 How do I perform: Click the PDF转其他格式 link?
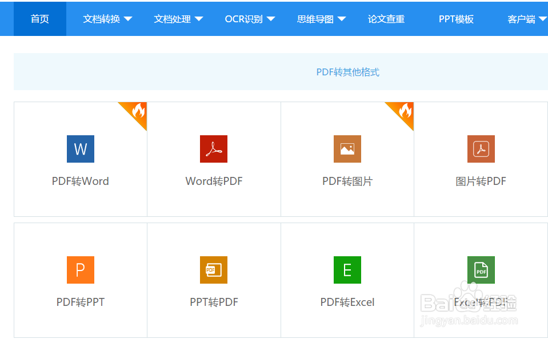(347, 72)
